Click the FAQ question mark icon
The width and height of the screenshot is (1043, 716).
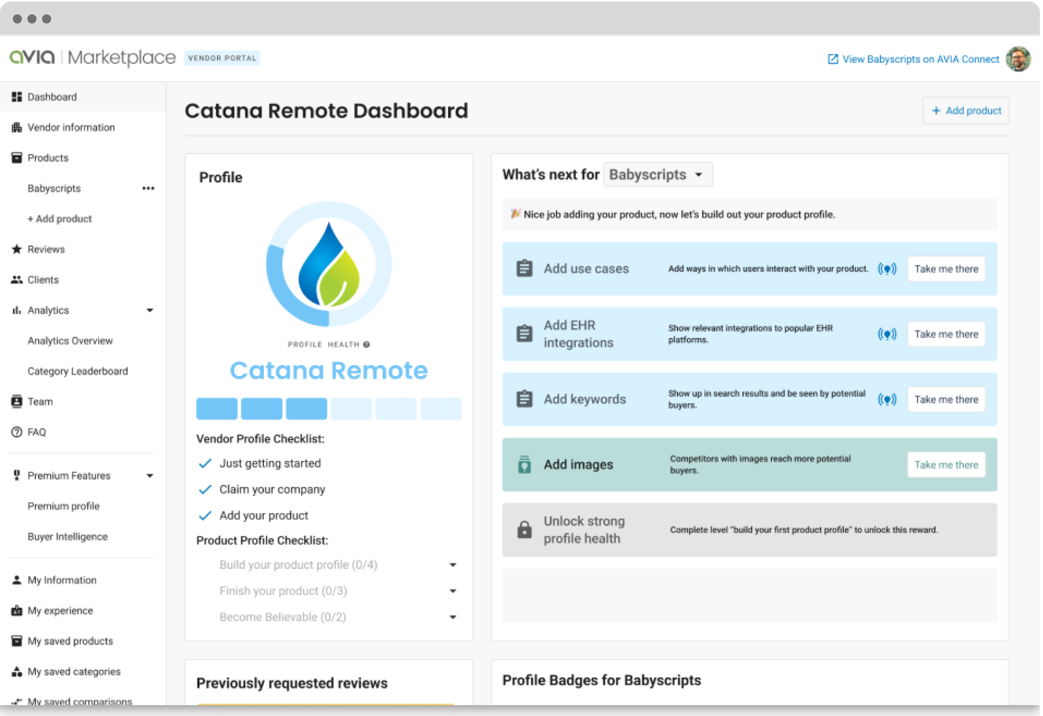pyautogui.click(x=17, y=432)
